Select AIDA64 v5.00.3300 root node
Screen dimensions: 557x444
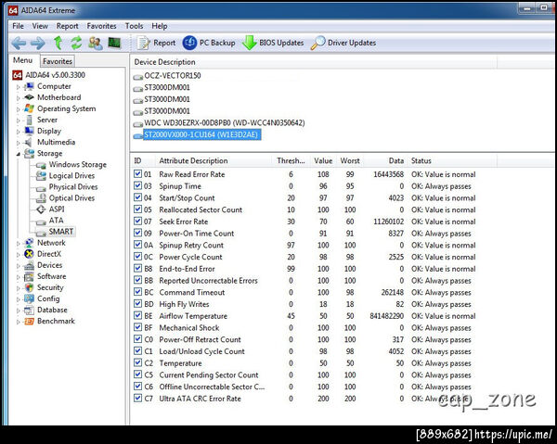[x=55, y=75]
